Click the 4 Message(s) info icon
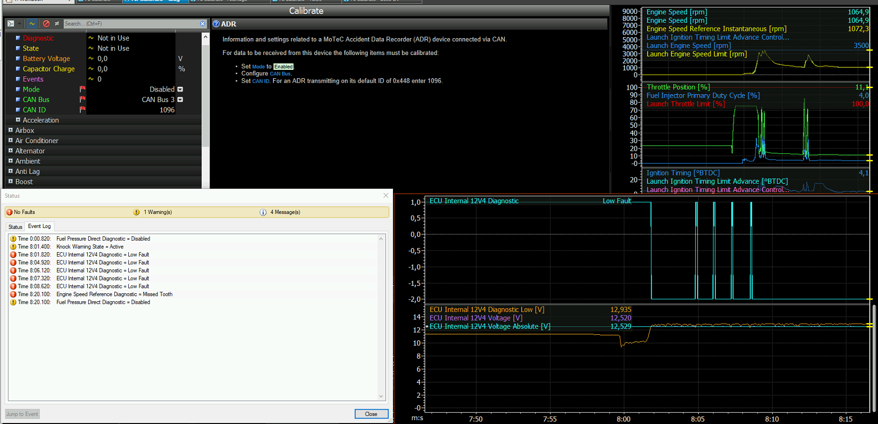 click(x=263, y=212)
